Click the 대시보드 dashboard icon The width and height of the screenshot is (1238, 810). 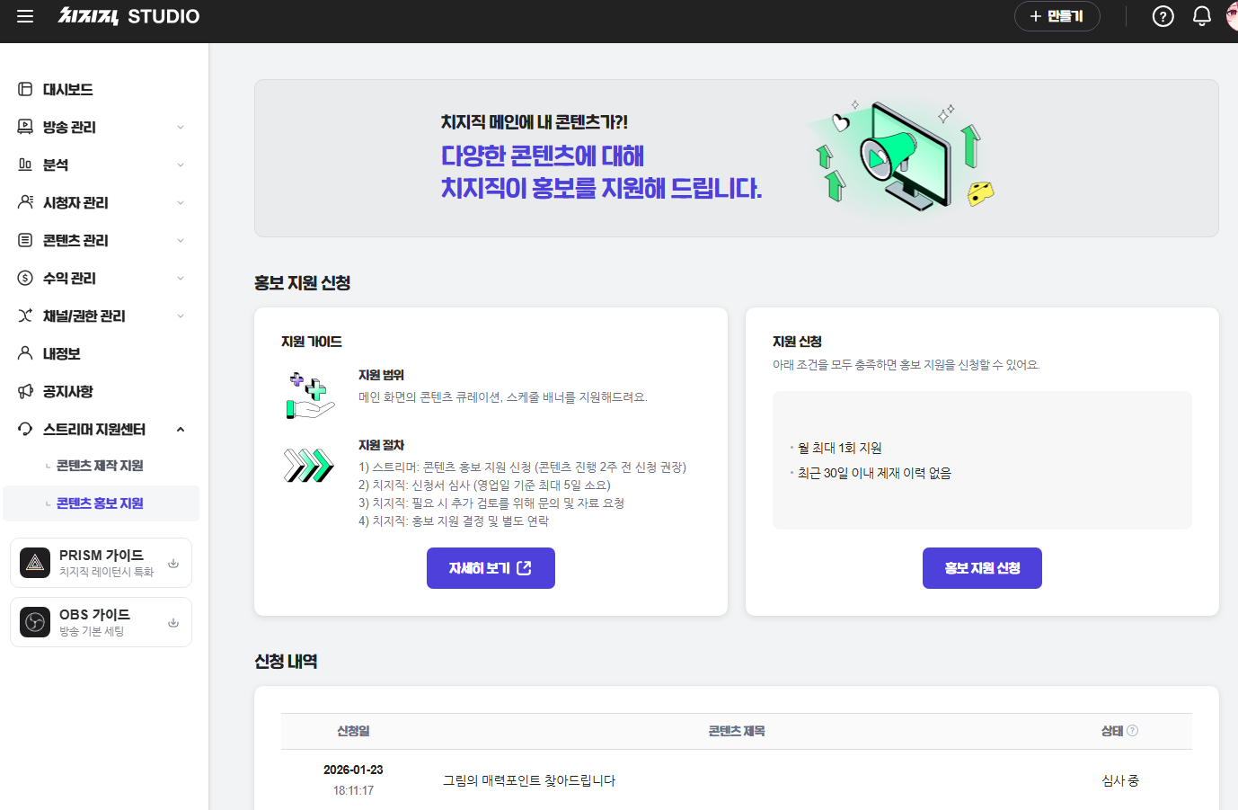point(25,89)
